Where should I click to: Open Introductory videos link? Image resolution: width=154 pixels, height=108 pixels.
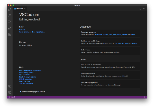(x=26, y=73)
